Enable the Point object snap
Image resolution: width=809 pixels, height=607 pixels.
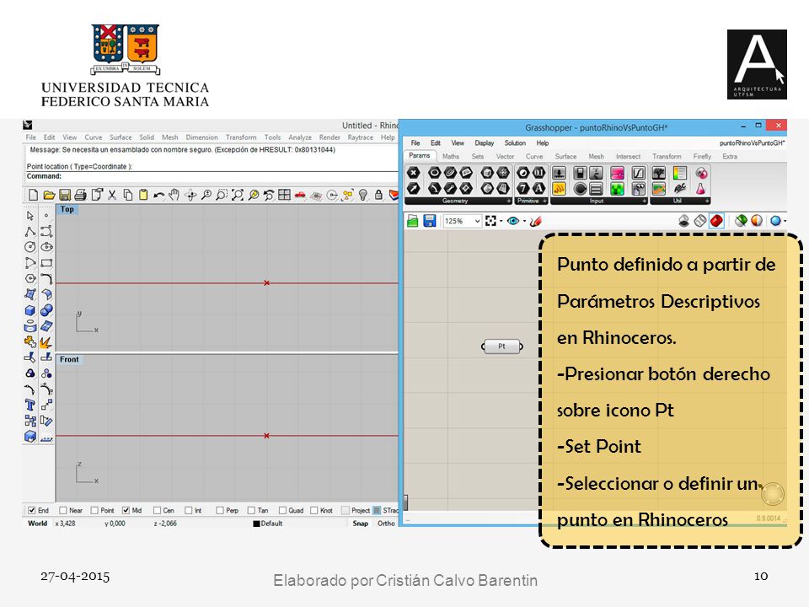click(94, 511)
